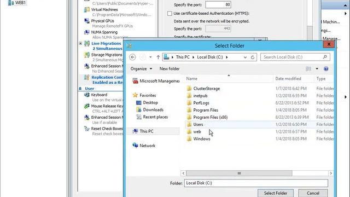350x197 pixels.
Task: Click the Favorites star icon
Action: tap(135, 95)
